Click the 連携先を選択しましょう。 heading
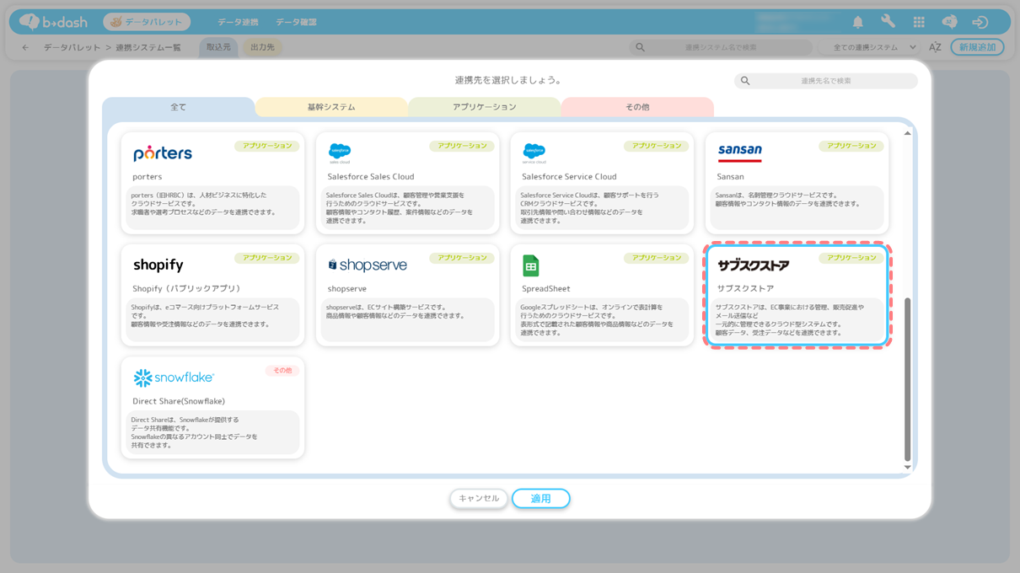The width and height of the screenshot is (1020, 573). pos(508,81)
